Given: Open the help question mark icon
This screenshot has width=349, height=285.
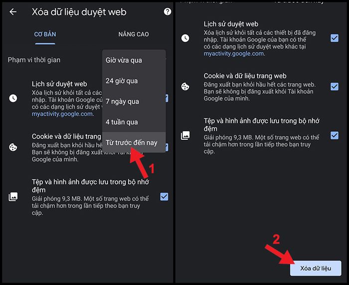Looking at the screenshot, I should 168,11.
